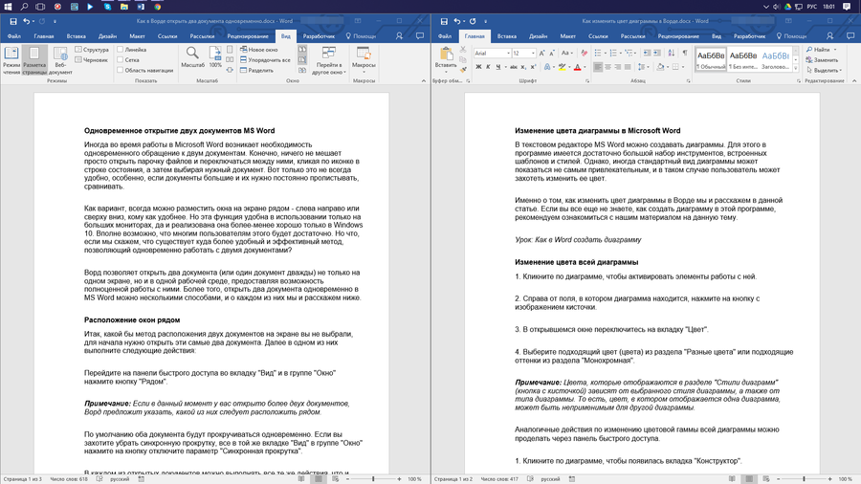Enable the Линейка checkbox
This screenshot has width=861, height=484.
click(120, 50)
